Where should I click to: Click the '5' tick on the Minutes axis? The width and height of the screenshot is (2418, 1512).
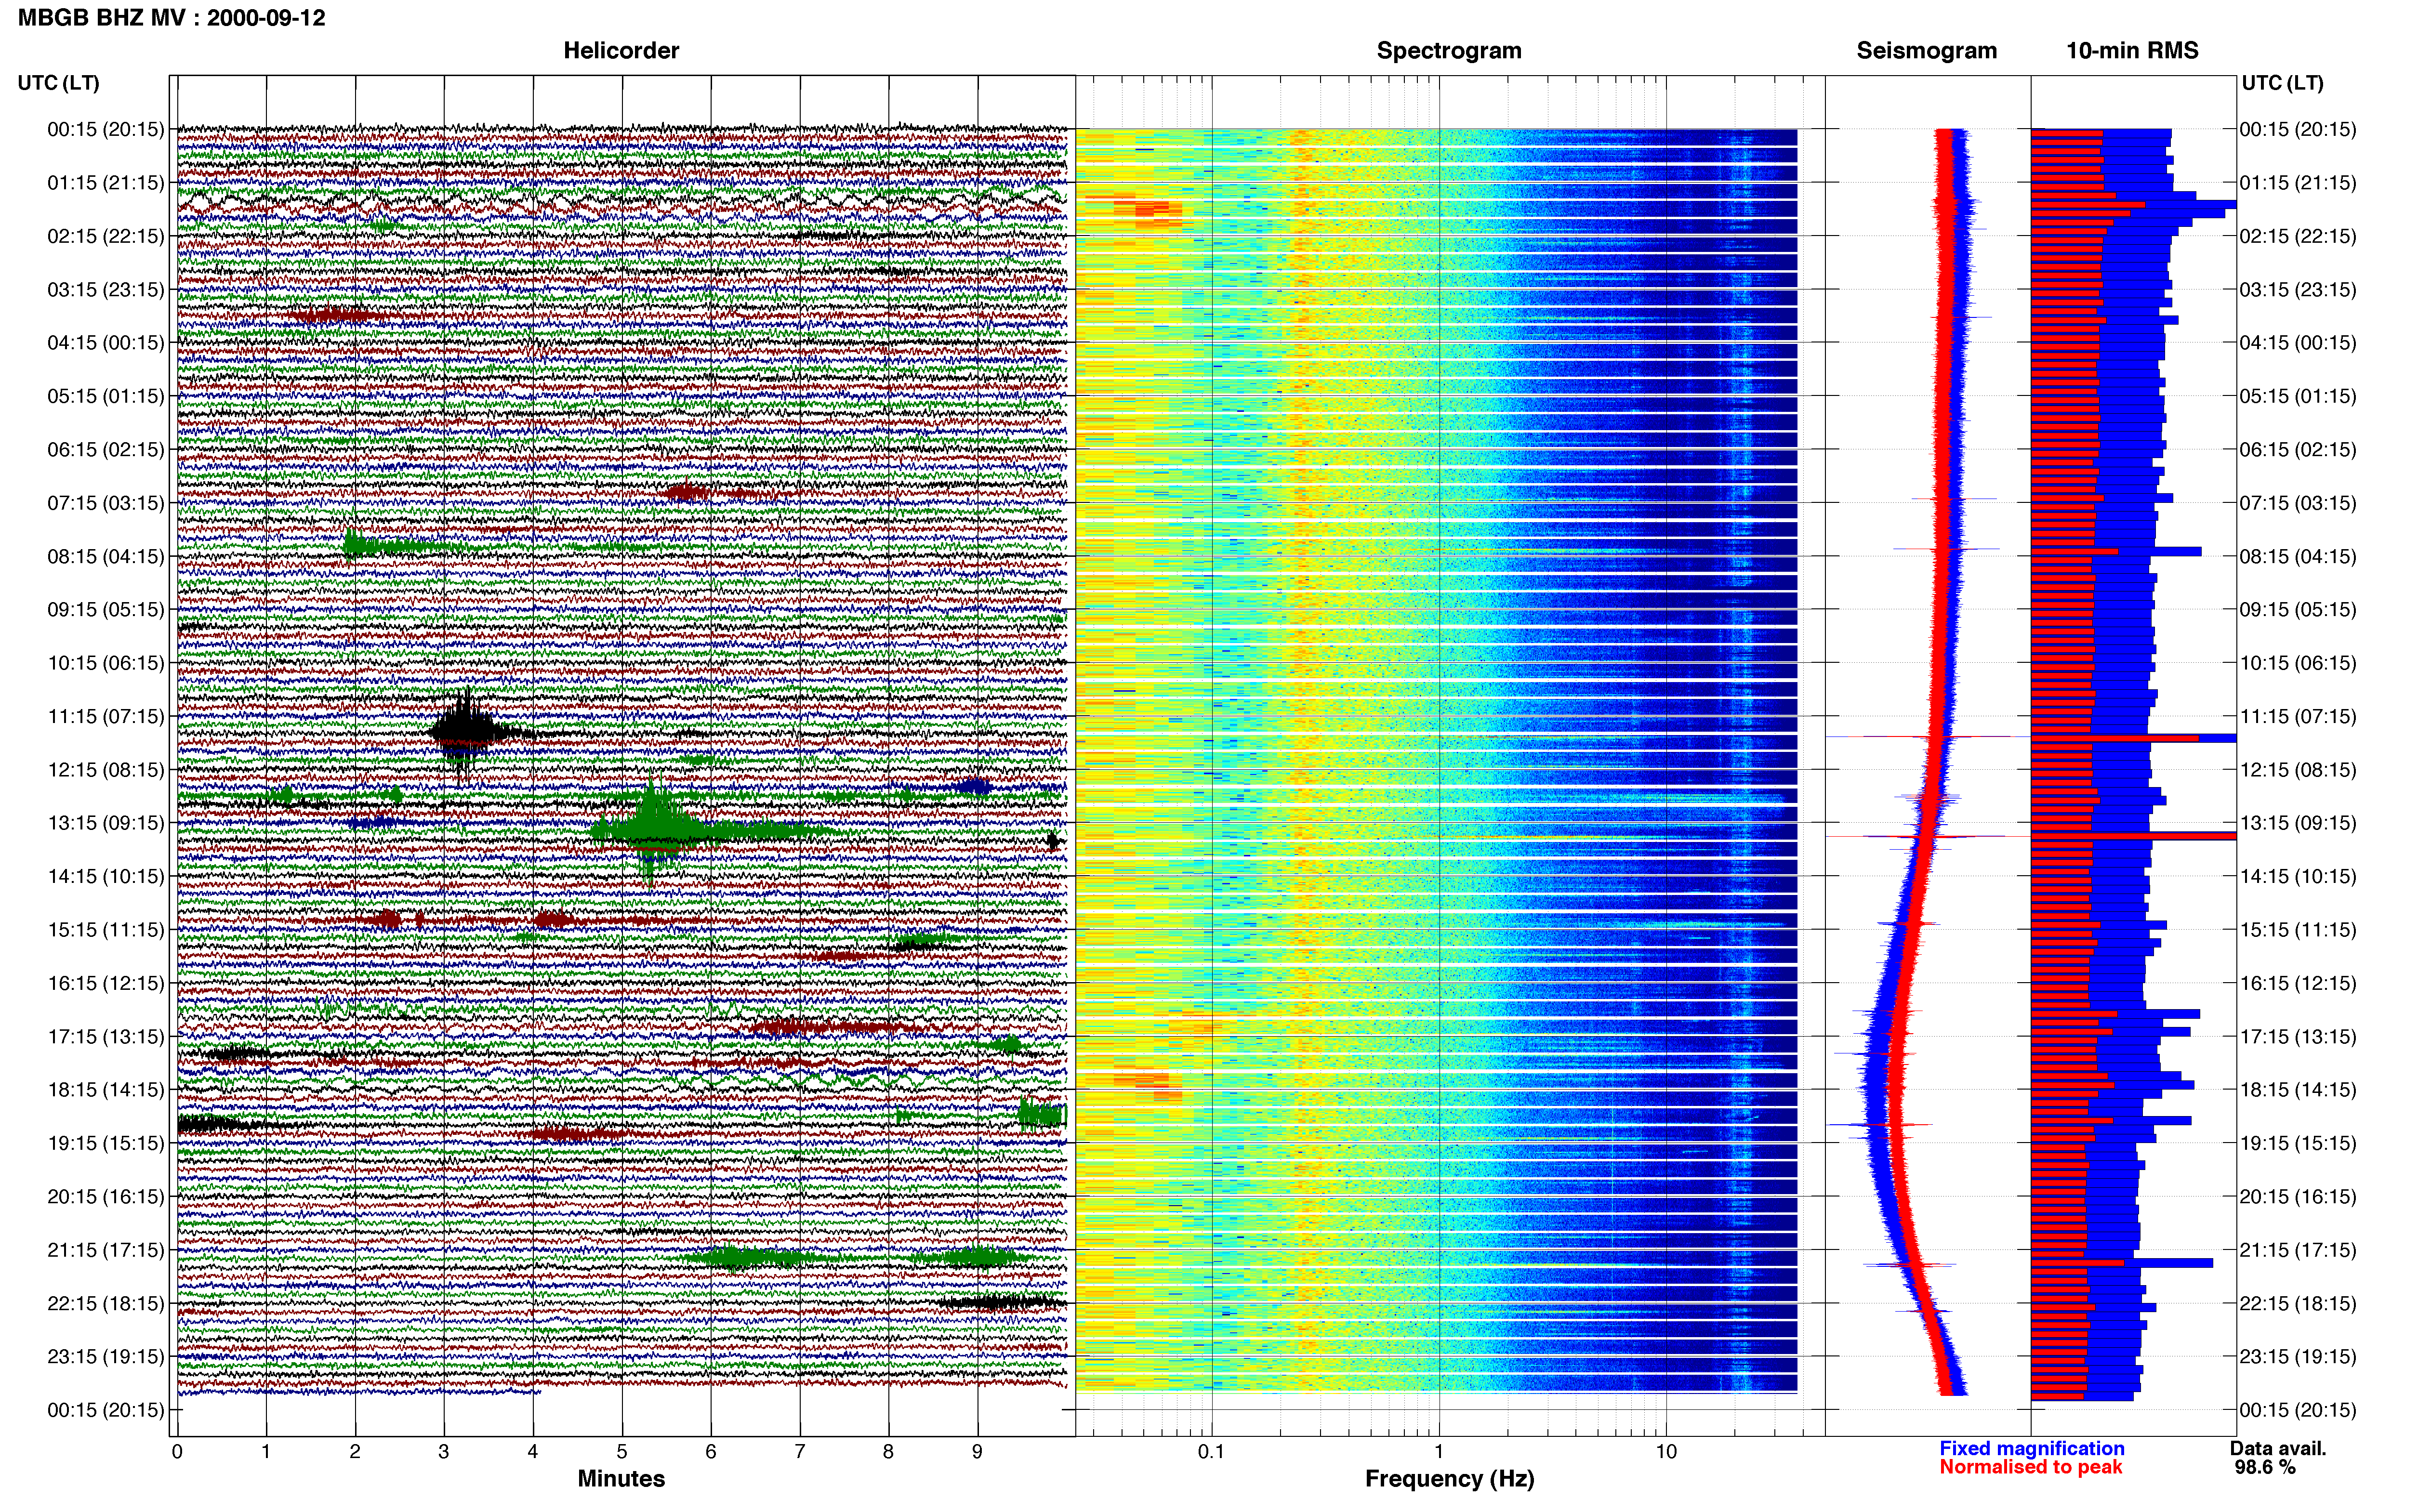point(622,1452)
